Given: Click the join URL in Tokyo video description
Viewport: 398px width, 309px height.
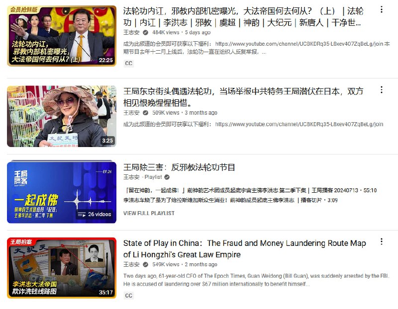Looking at the screenshot, I should (299, 124).
